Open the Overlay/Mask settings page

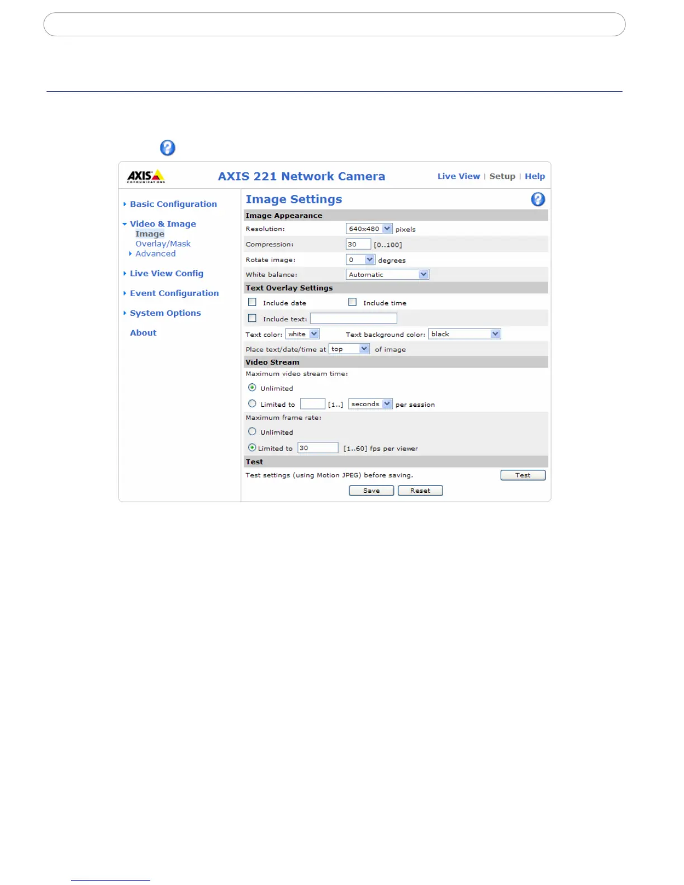(x=163, y=244)
